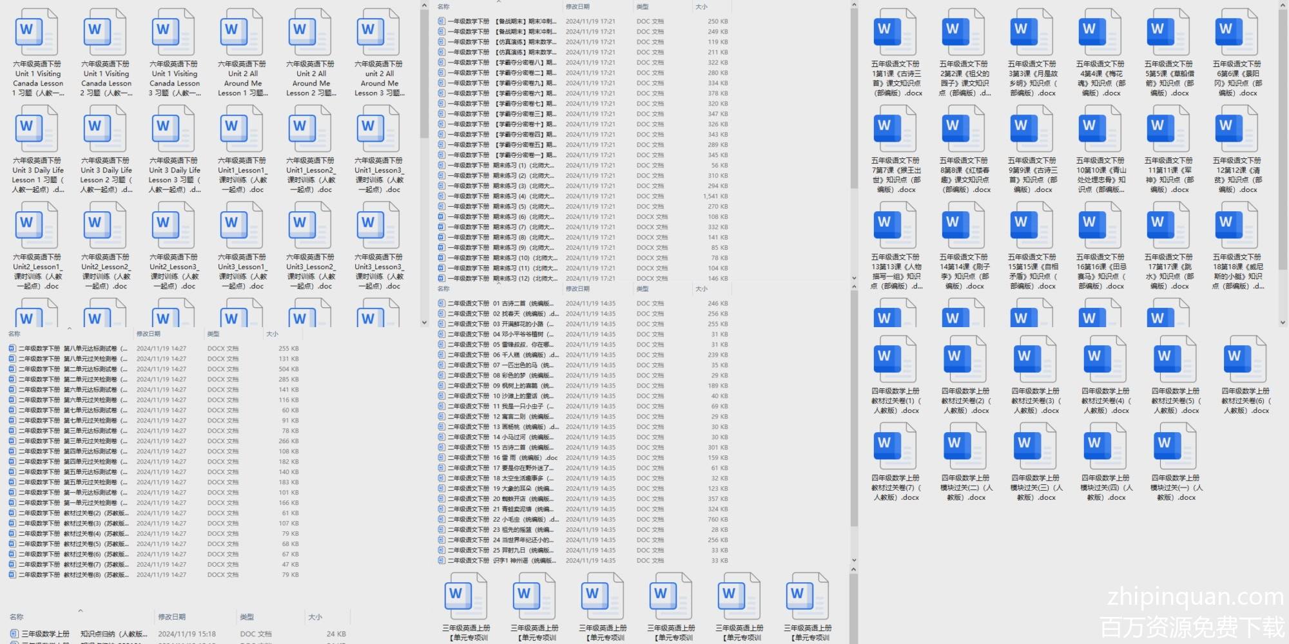
Task: Sort 二年级数学下册 list by 大小 column
Action: pyautogui.click(x=273, y=334)
